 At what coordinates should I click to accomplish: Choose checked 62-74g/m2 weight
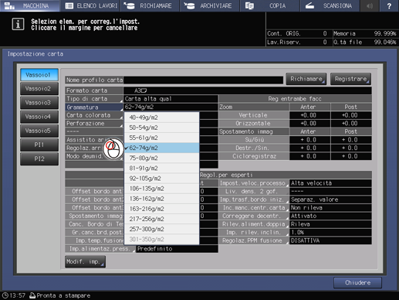click(x=161, y=148)
